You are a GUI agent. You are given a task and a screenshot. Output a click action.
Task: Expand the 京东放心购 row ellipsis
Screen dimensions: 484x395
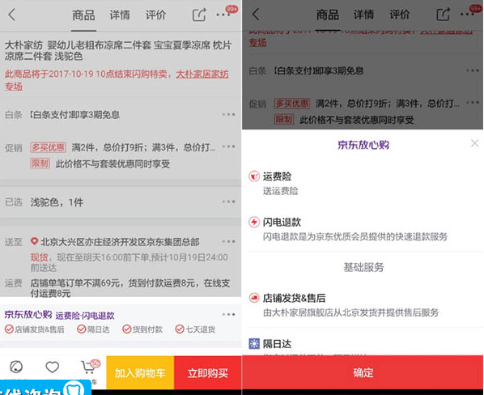(x=229, y=314)
